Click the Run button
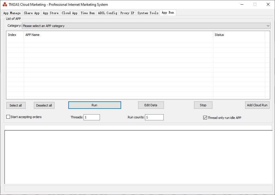This screenshot has width=275, height=195. 94,105
